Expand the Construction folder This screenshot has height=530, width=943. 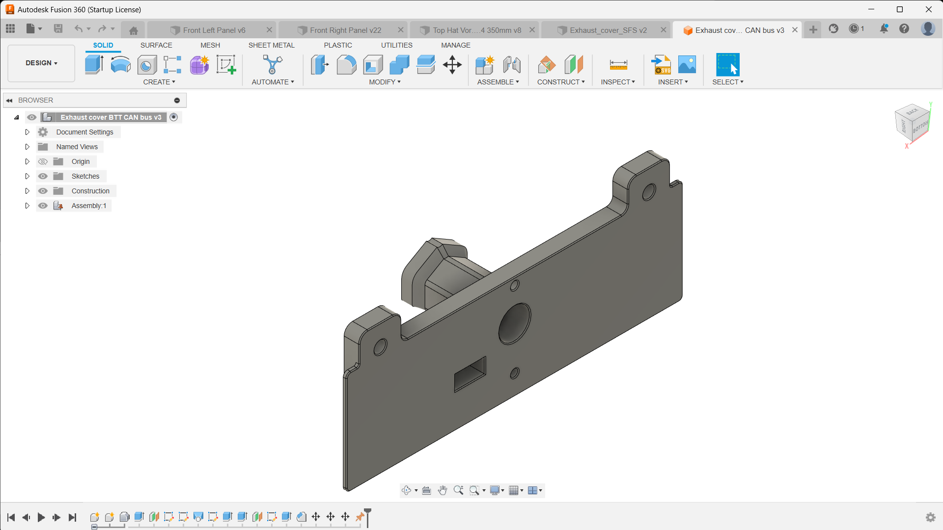pyautogui.click(x=27, y=190)
